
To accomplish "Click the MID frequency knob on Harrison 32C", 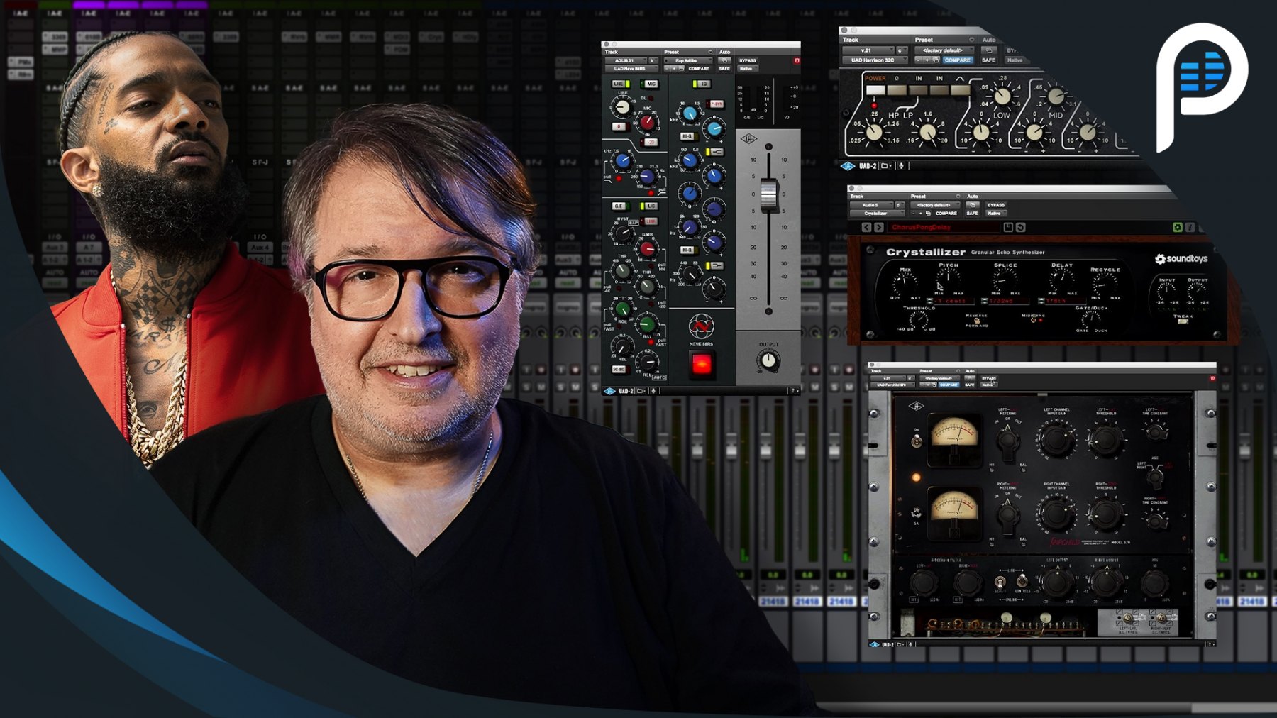I will point(1056,96).
